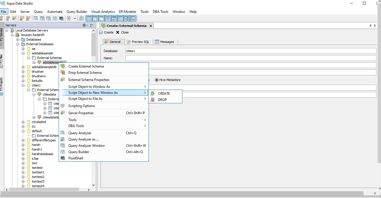
Task: Click the Register Server toolbar icon with plus
Action: click(1, 18)
